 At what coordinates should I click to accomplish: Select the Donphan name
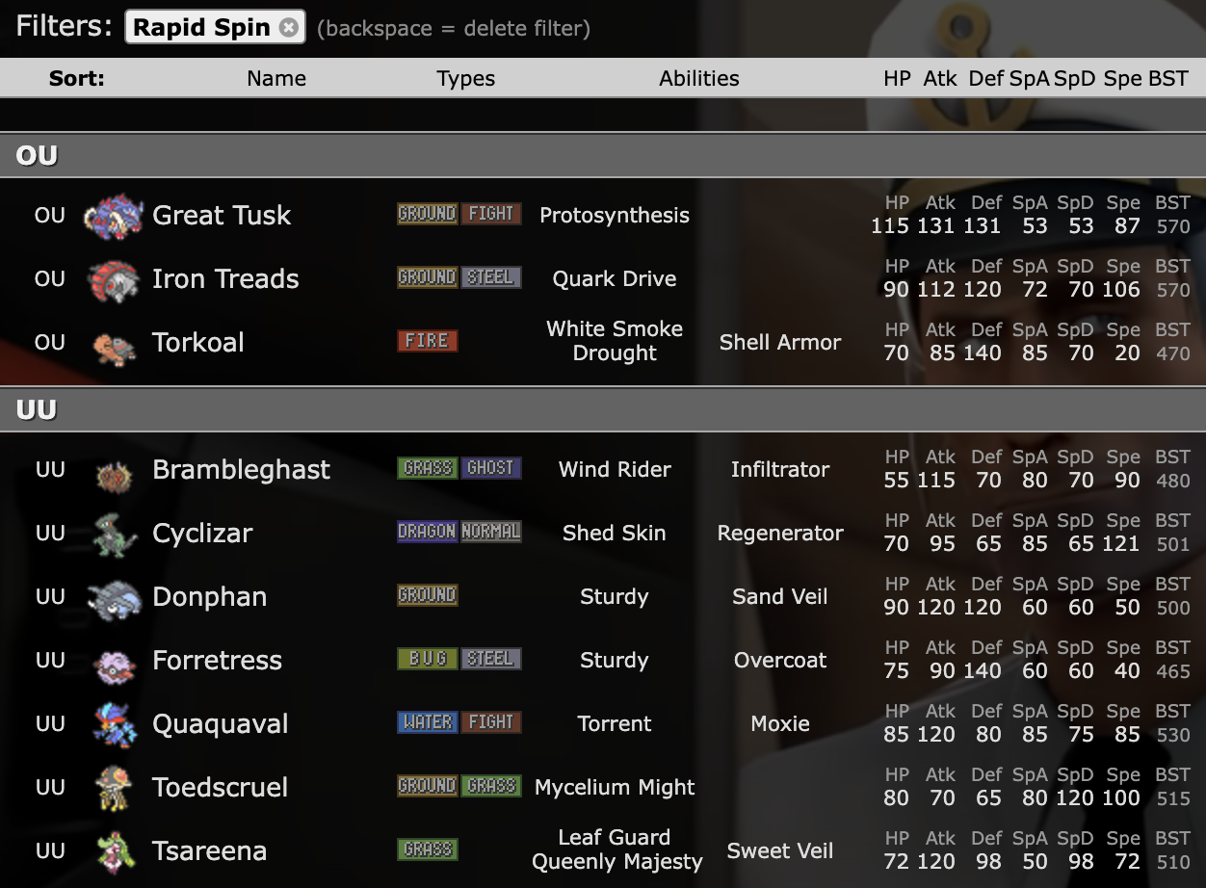point(209,597)
